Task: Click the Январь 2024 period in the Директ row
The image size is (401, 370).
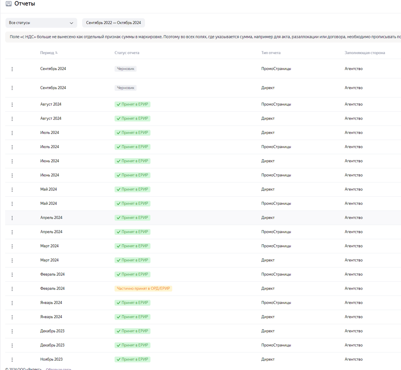Action: click(51, 317)
